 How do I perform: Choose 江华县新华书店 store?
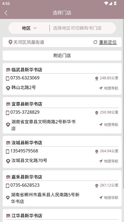pos(27,216)
